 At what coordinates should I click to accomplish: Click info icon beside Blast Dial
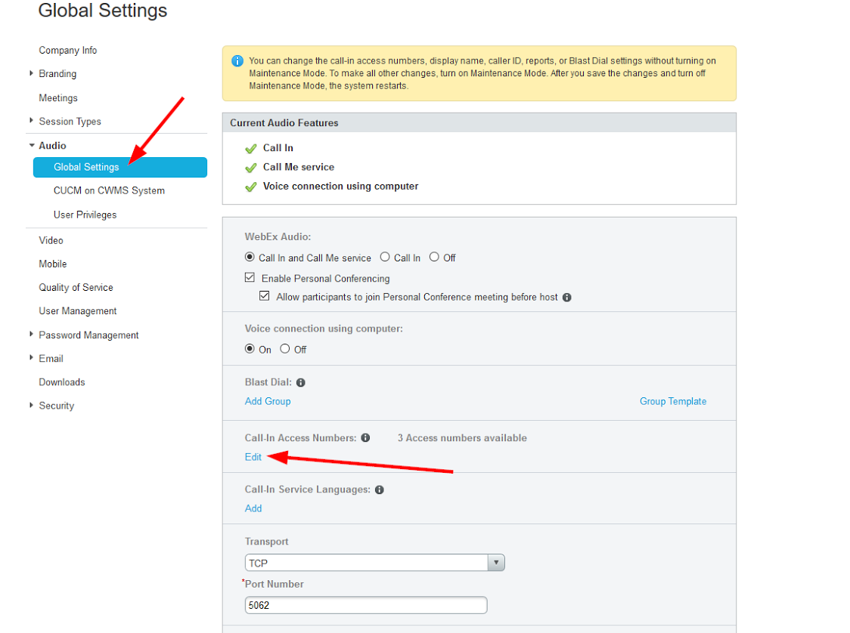[301, 383]
